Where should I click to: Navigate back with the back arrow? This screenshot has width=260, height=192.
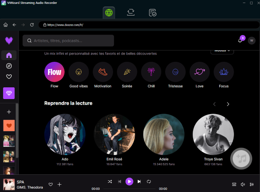click(x=14, y=25)
